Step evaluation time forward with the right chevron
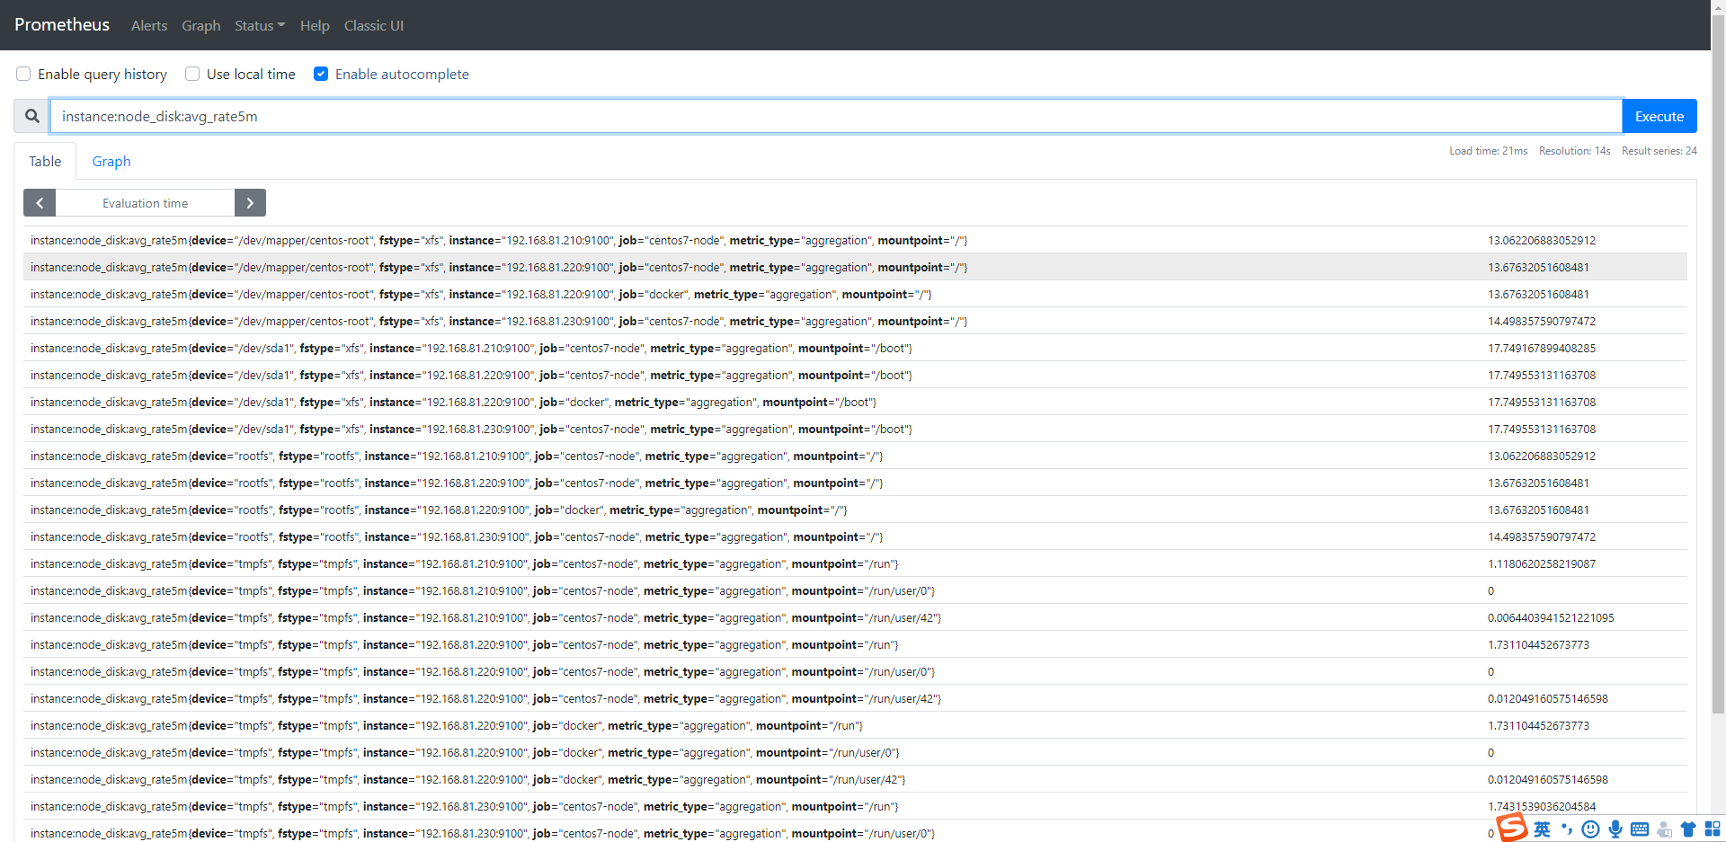 pyautogui.click(x=250, y=202)
